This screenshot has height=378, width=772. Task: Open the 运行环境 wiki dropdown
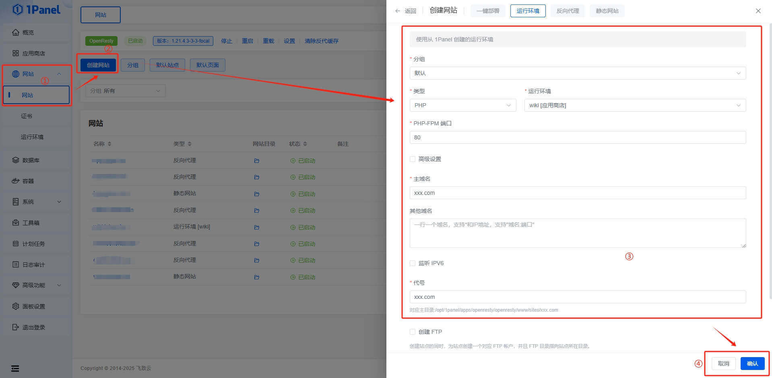point(634,105)
